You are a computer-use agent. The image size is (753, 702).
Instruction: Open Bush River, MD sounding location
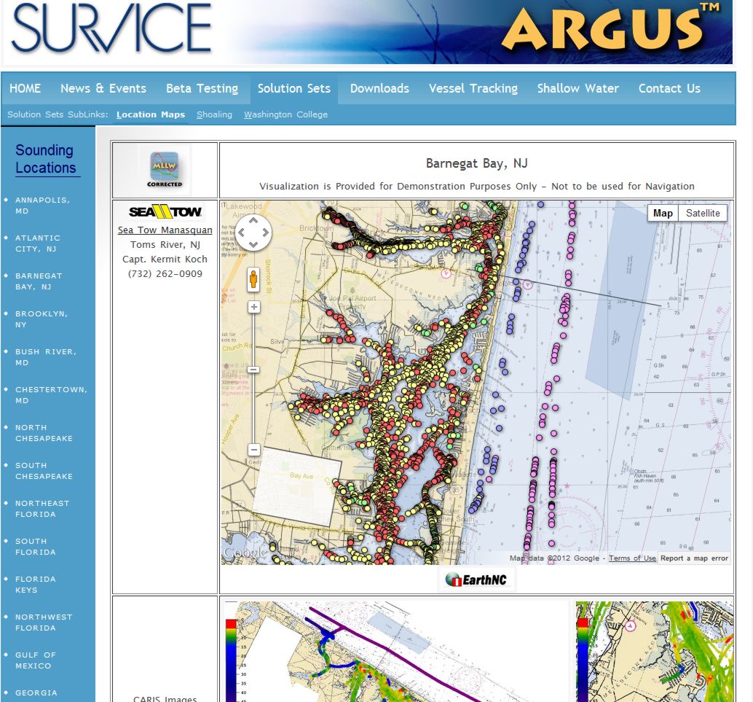46,357
